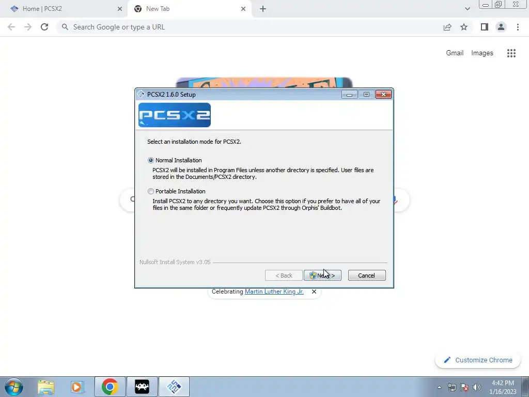Image resolution: width=529 pixels, height=397 pixels.
Task: Click Google voice search microphone
Action: pyautogui.click(x=395, y=200)
